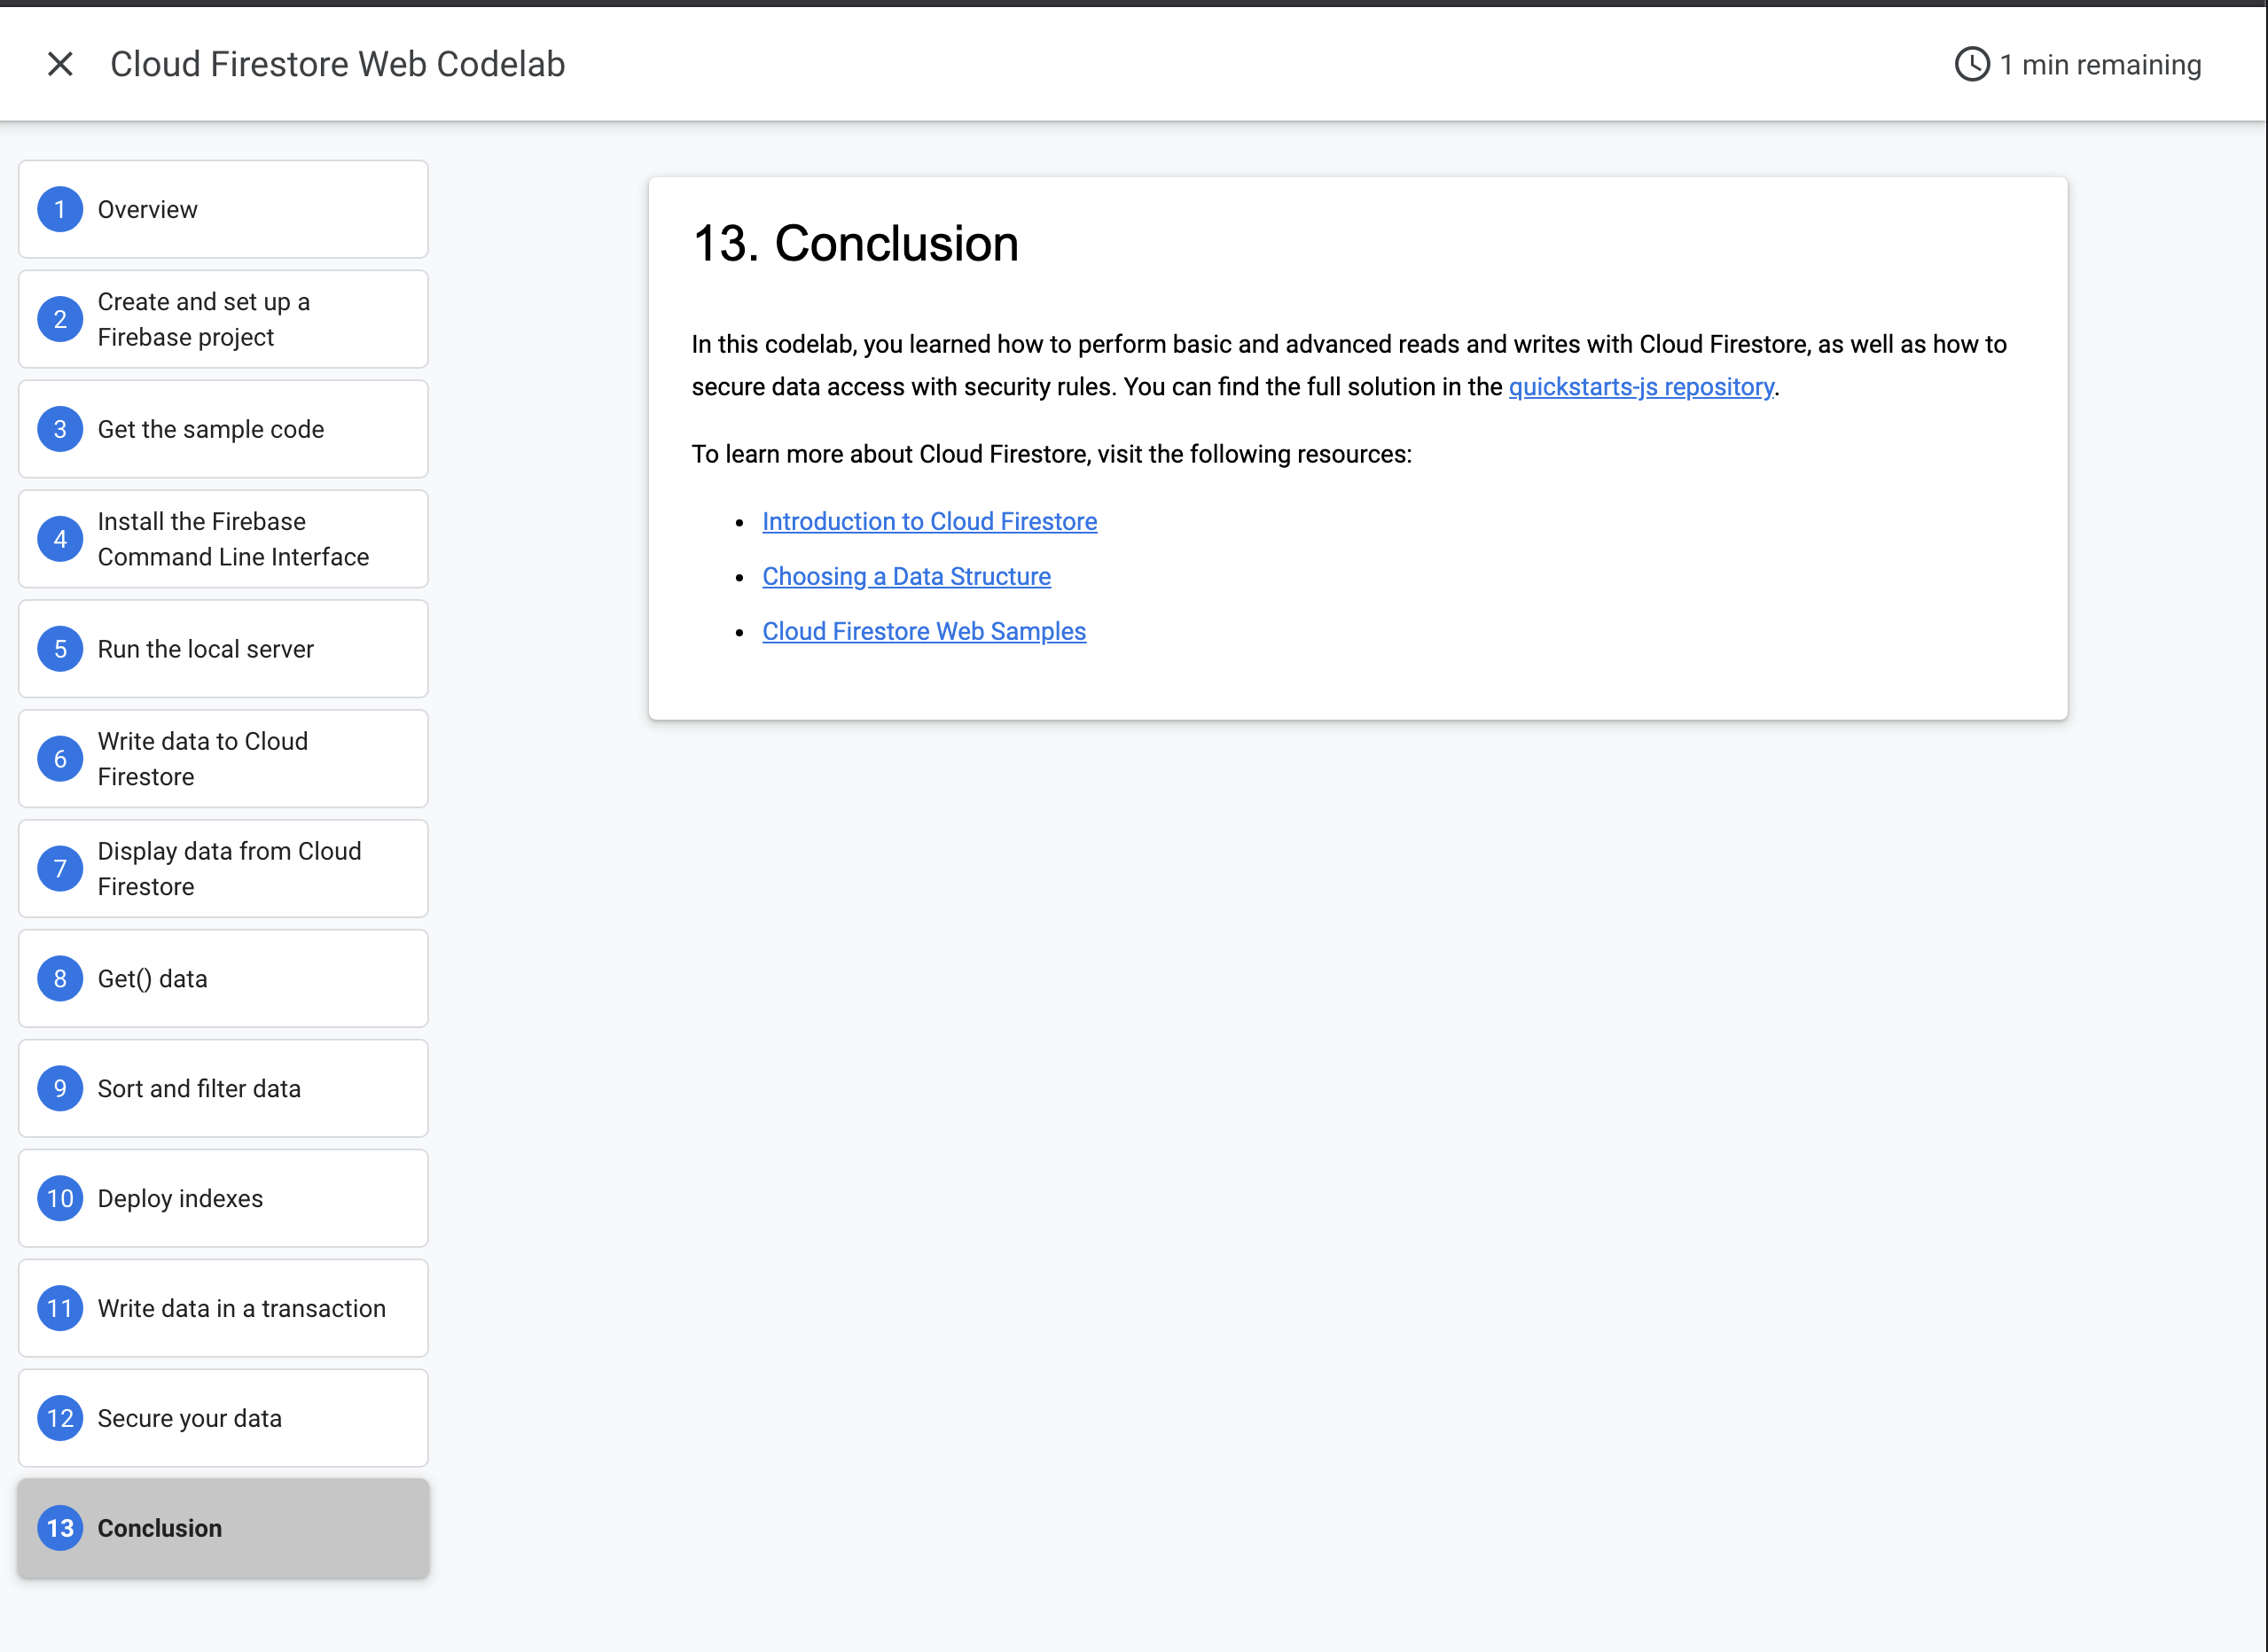
Task: Go to the Overview step
Action: tap(146, 209)
